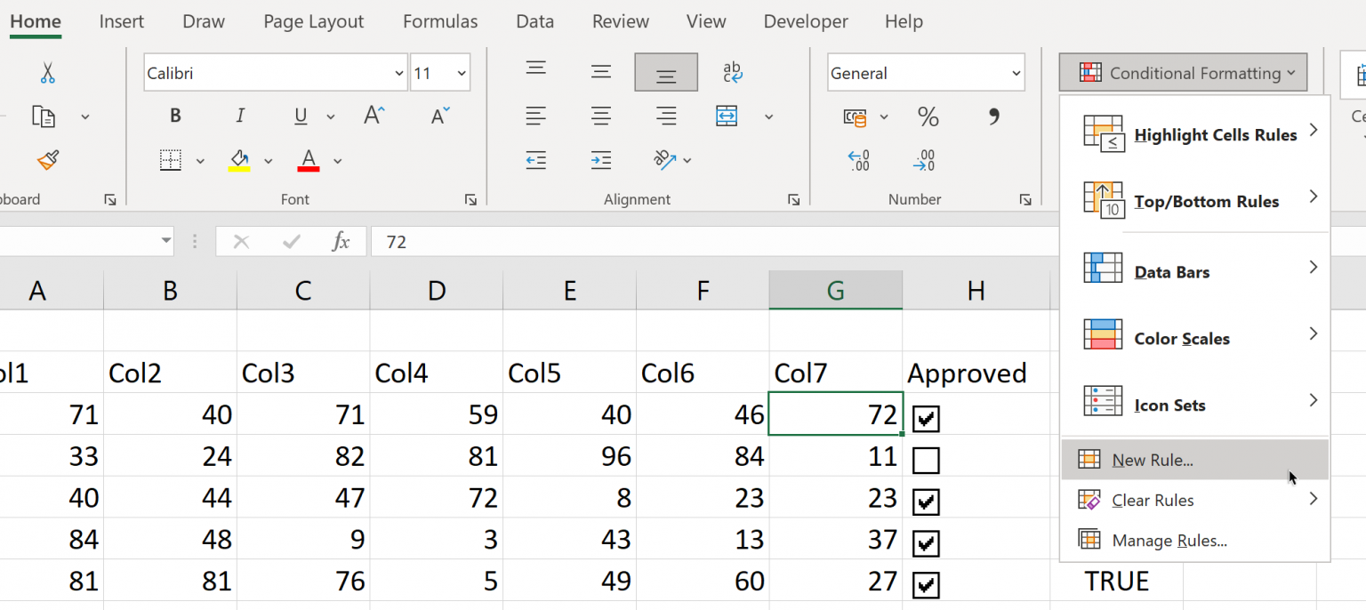Click the Cut scissors icon

point(46,72)
